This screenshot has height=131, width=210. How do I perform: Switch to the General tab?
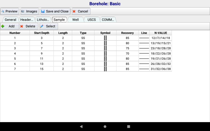(x=10, y=20)
